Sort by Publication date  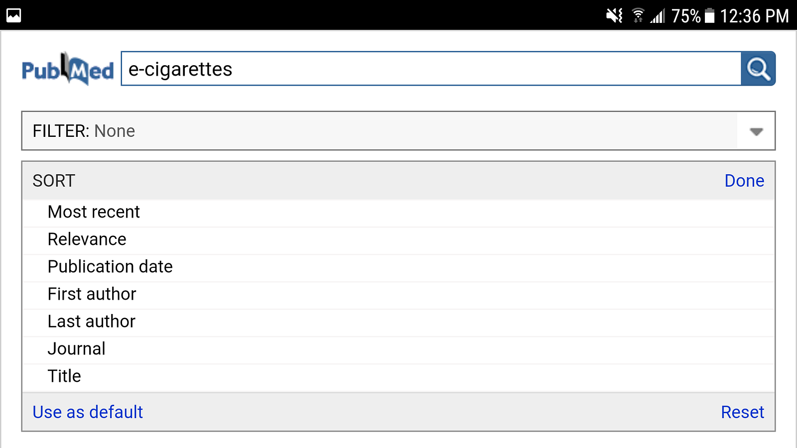(x=110, y=267)
